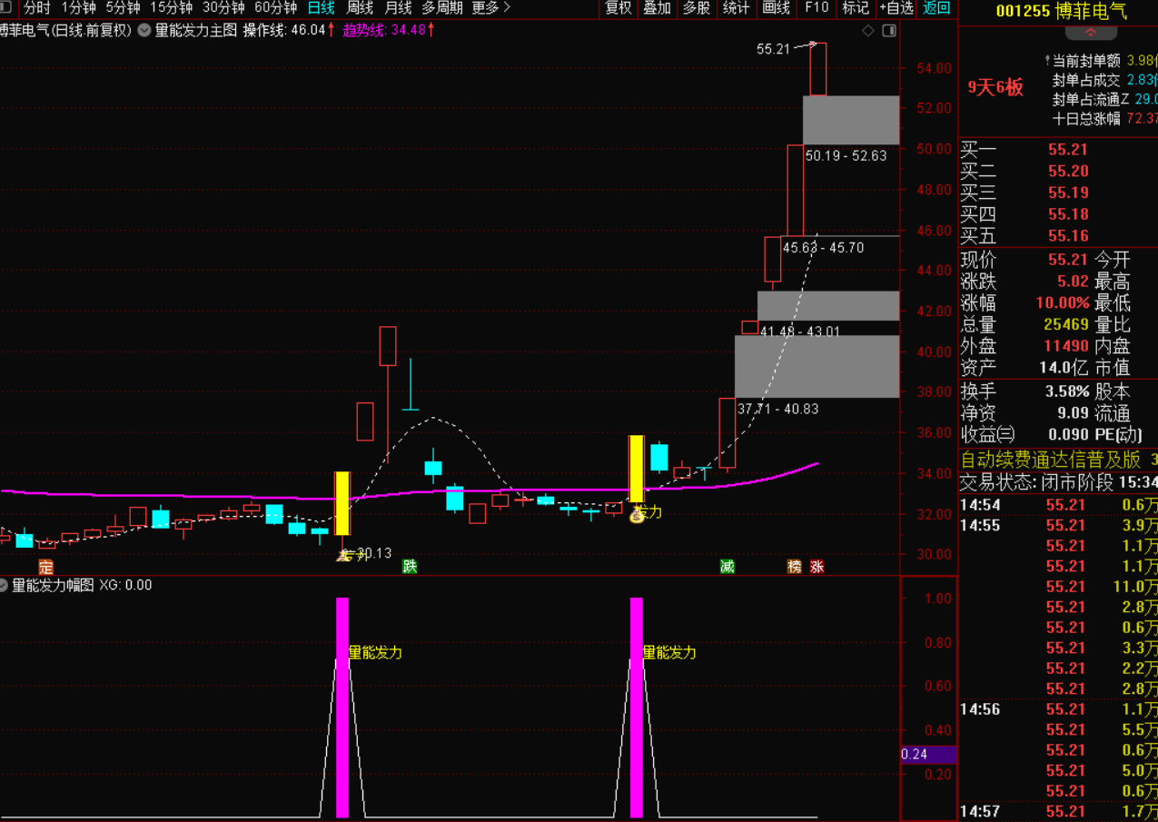
Task: Click the +自选 add to watchlist button
Action: pyautogui.click(x=896, y=8)
